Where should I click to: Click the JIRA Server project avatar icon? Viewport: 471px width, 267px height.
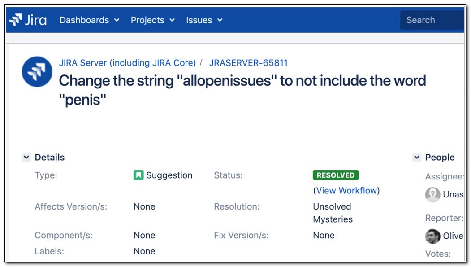[x=37, y=72]
